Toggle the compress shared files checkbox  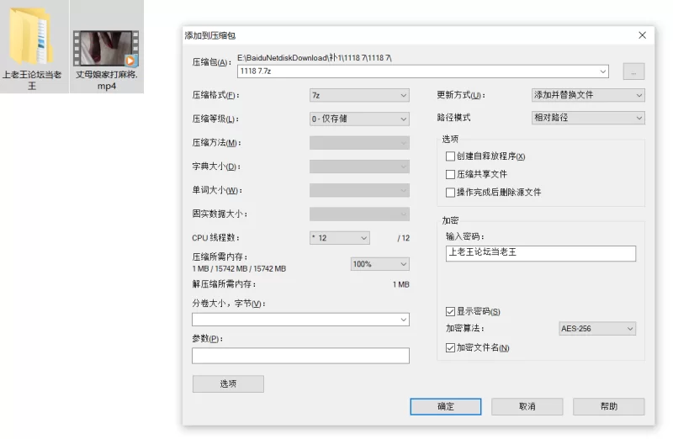click(450, 174)
